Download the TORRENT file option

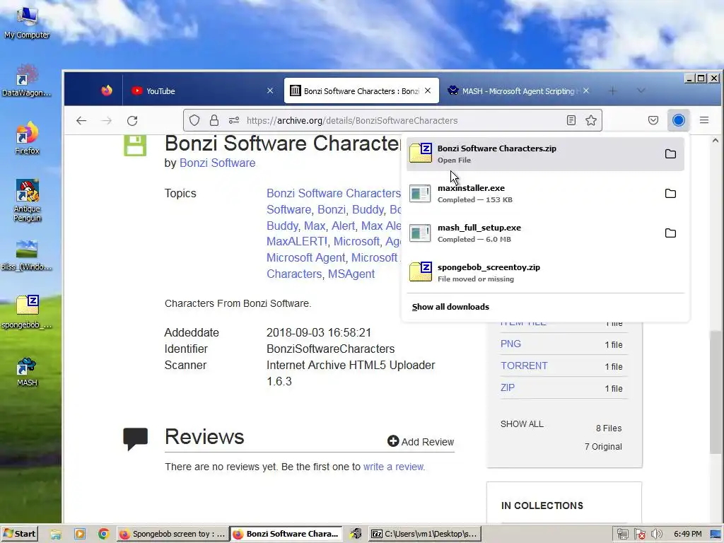tap(524, 366)
